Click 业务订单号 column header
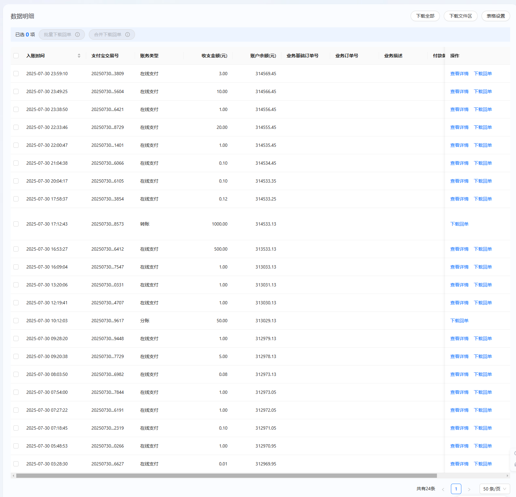Screen dimensions: 516x497 tap(347, 56)
